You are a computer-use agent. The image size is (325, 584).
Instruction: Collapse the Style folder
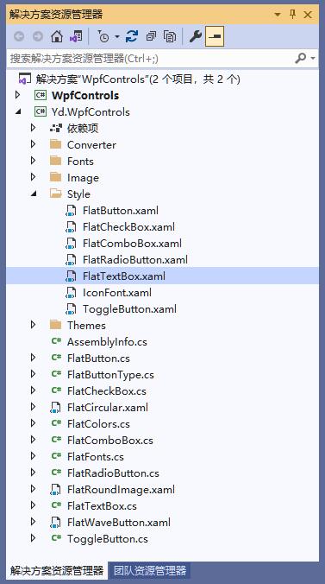point(34,194)
